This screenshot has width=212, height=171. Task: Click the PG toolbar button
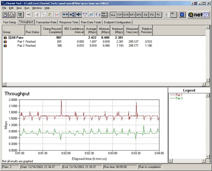click(152, 14)
